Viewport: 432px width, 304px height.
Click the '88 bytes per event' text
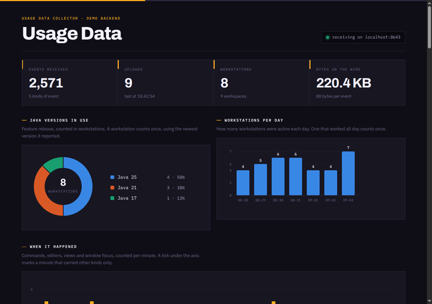334,96
